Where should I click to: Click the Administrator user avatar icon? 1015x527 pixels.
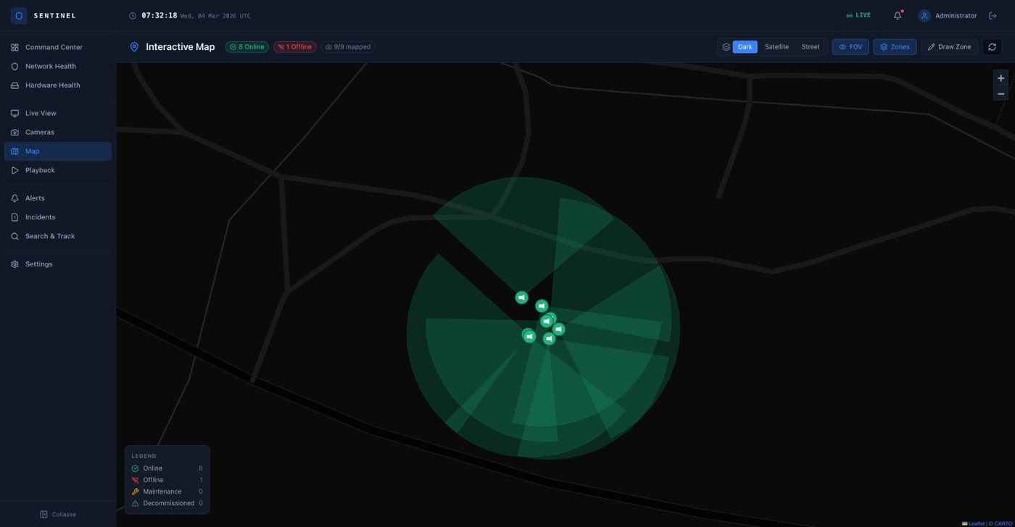(924, 16)
